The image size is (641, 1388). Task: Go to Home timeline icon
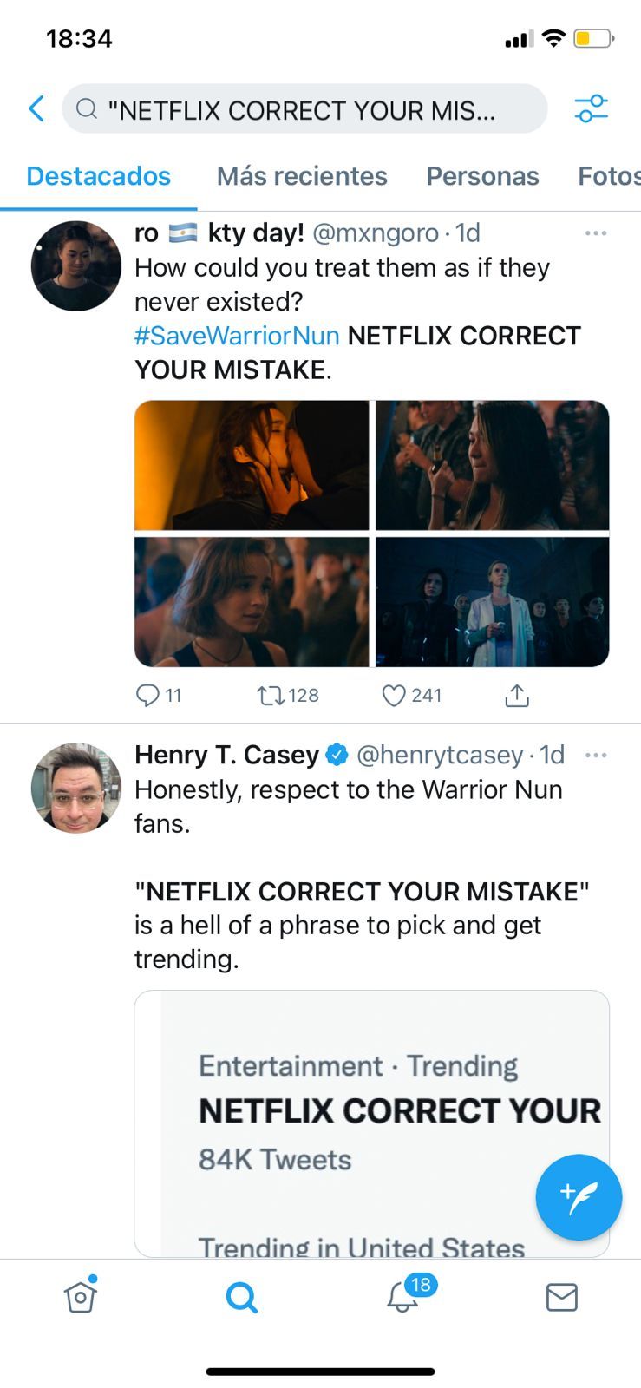[80, 1297]
